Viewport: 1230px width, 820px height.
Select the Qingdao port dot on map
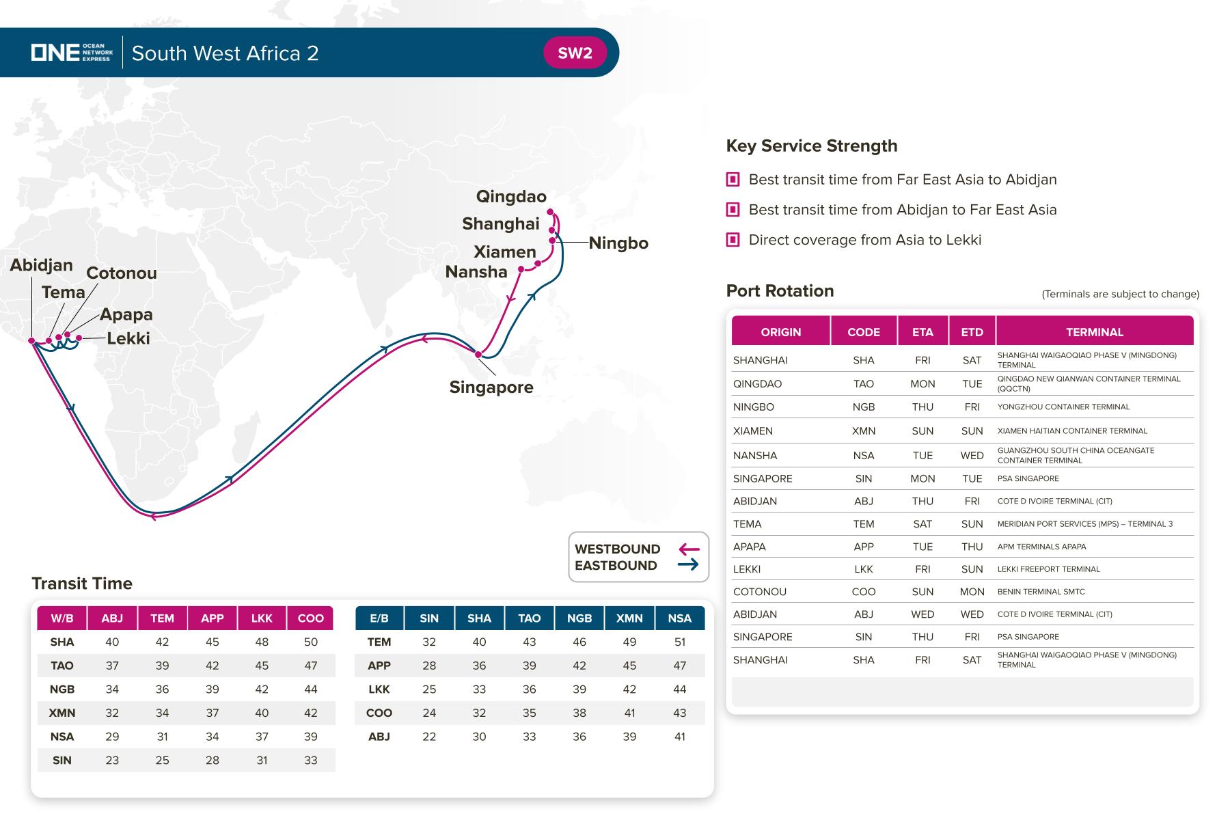pyautogui.click(x=550, y=212)
